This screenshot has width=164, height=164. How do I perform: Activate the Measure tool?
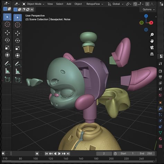coord(18,71)
